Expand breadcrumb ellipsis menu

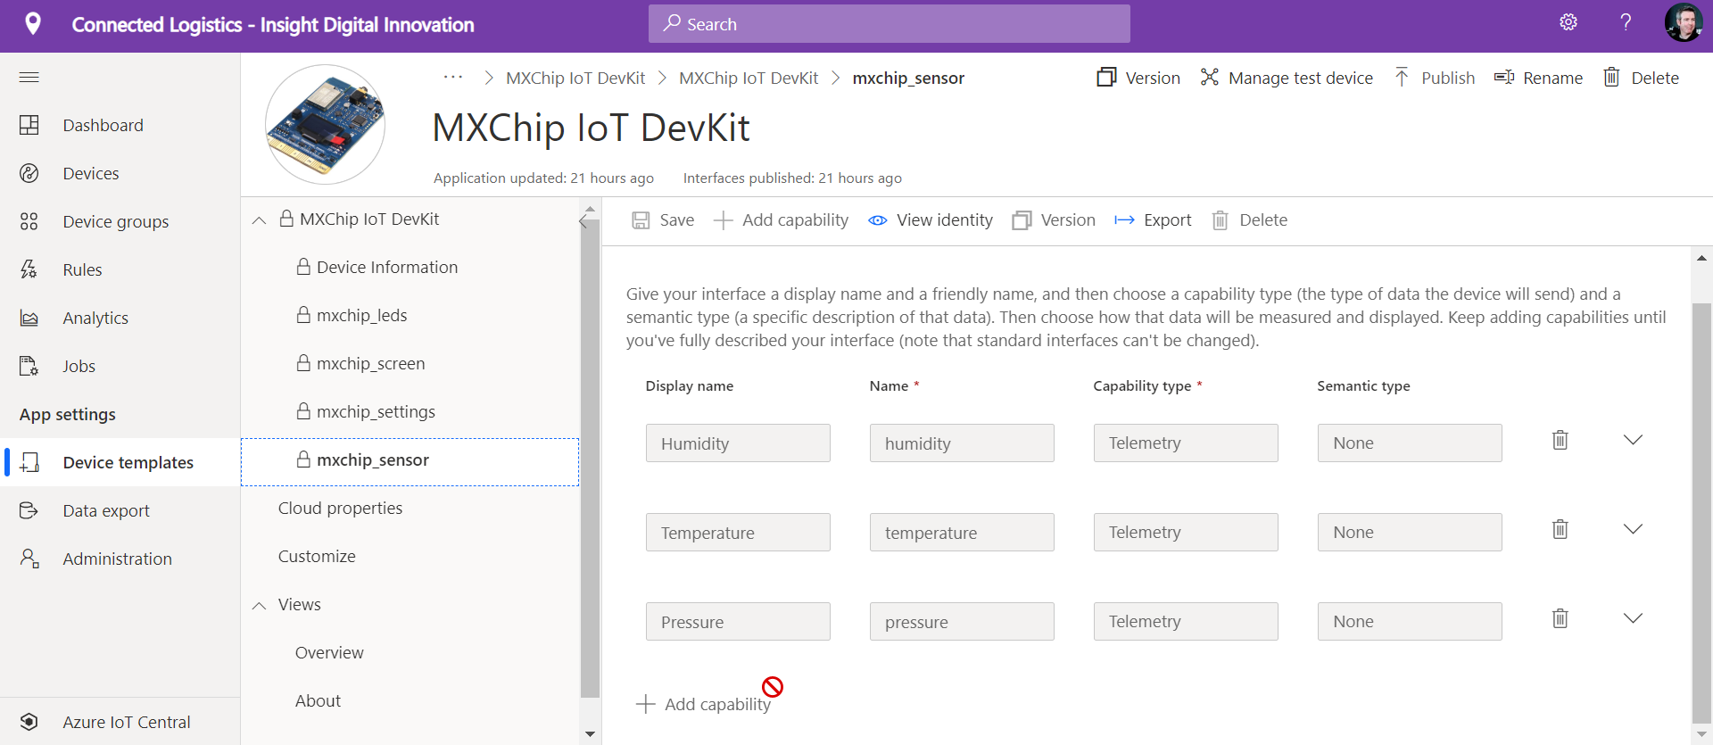(x=453, y=78)
